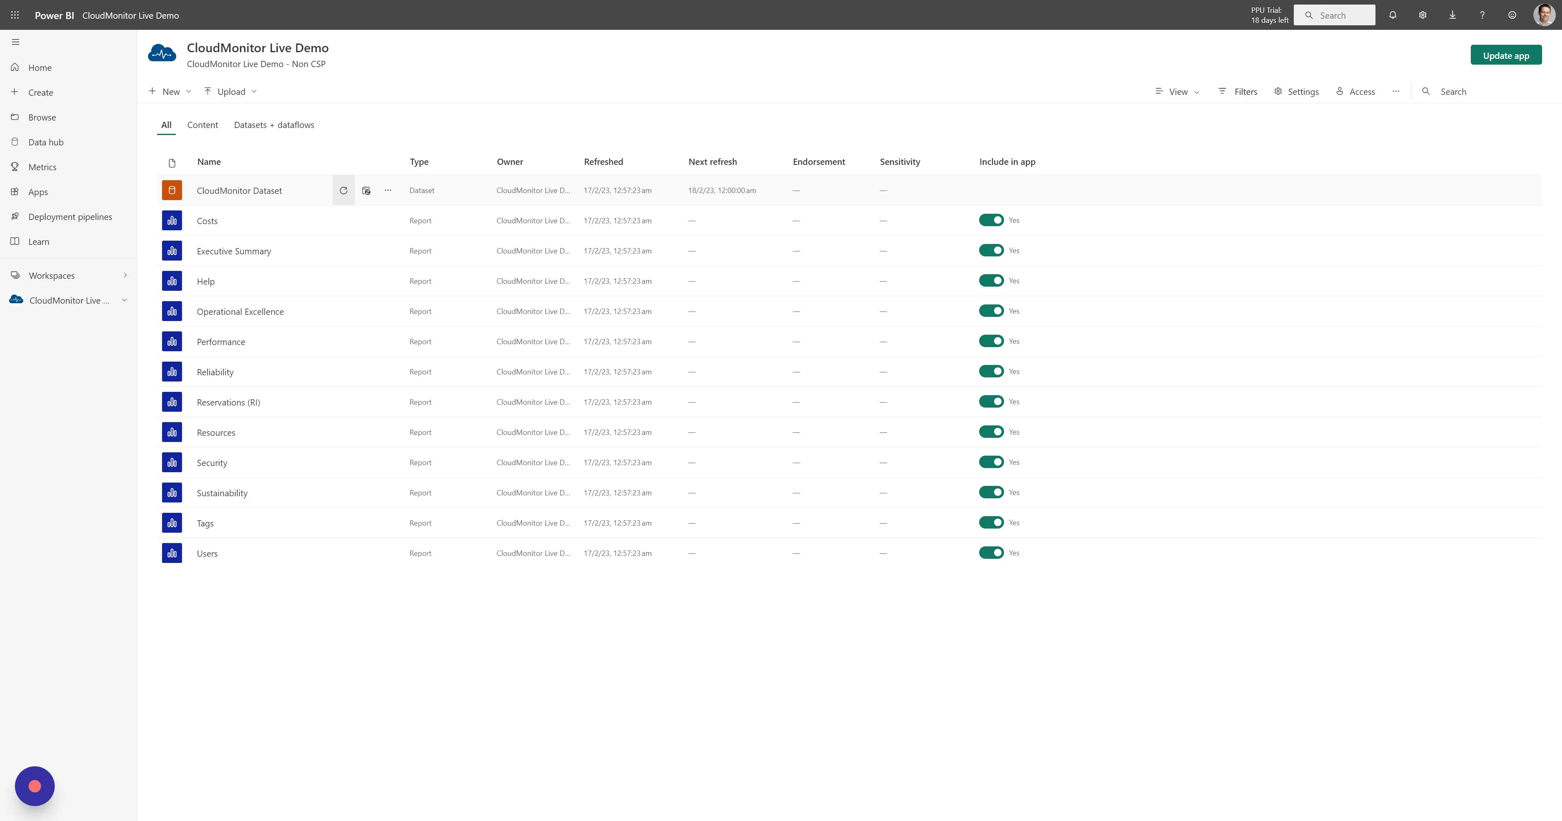Toggle Include in app for Reliability
1562x821 pixels.
click(992, 372)
